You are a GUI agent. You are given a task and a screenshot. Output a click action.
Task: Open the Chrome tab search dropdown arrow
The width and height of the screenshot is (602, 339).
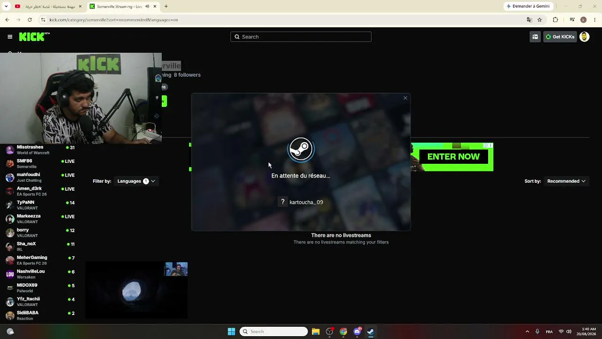pos(6,7)
